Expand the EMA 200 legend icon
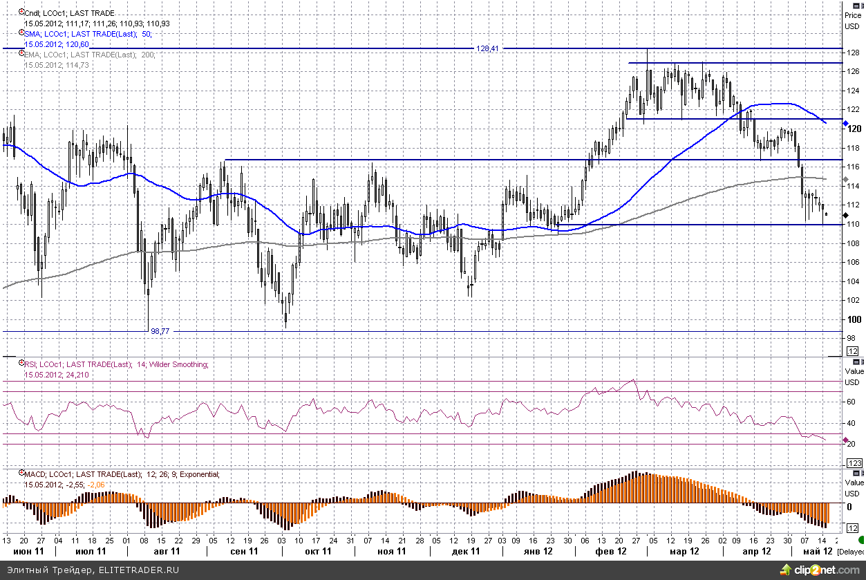Viewport: 866px width, 580px height. [x=21, y=54]
